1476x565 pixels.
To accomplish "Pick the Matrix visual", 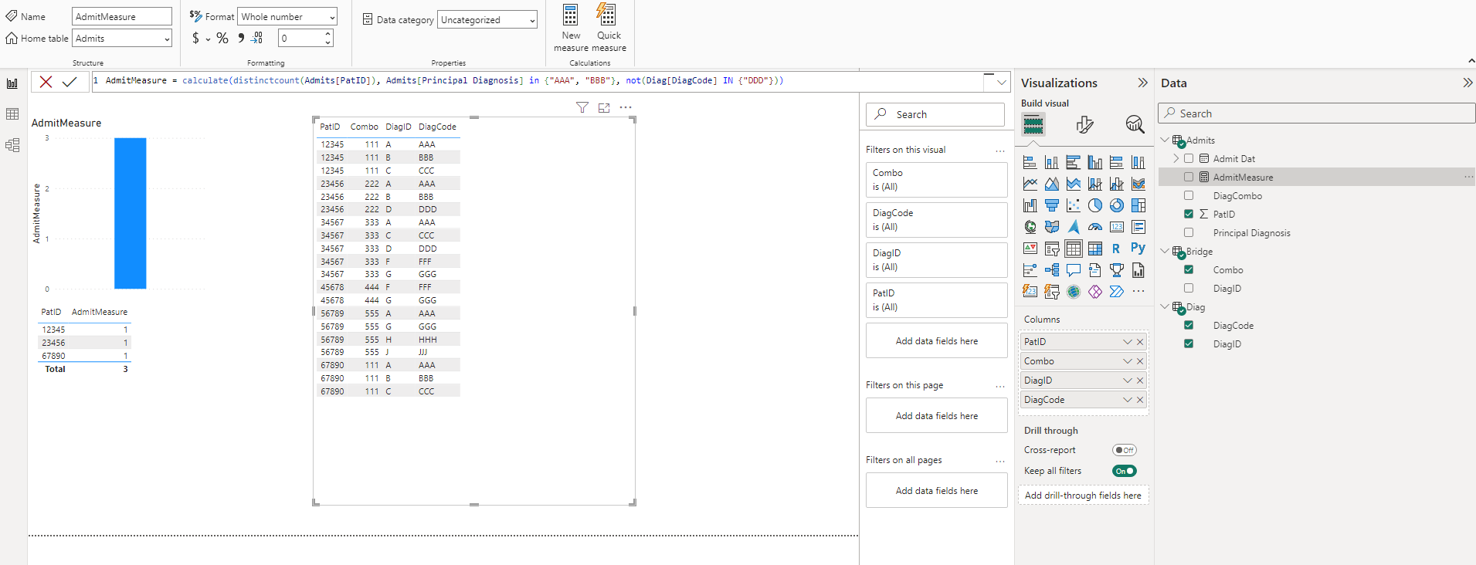I will (x=1095, y=249).
